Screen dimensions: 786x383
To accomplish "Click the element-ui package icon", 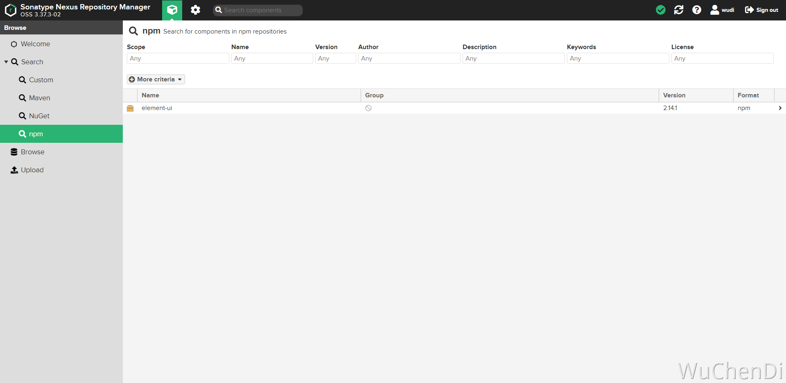I will click(x=130, y=108).
